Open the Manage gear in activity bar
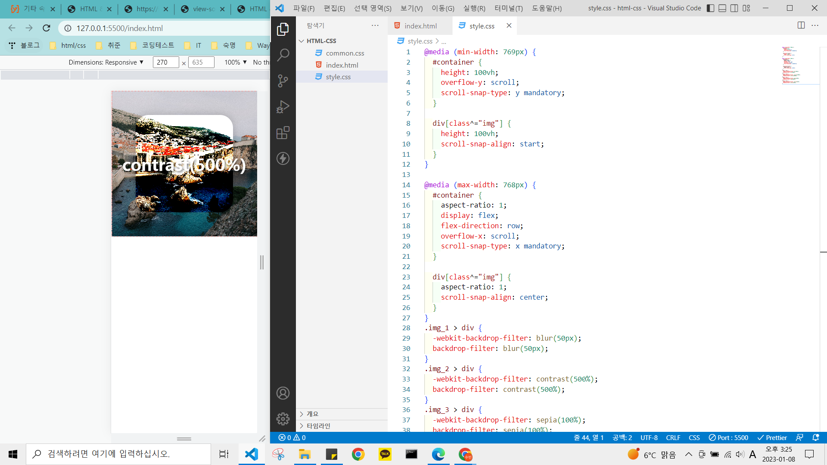827x465 pixels. pos(283,418)
